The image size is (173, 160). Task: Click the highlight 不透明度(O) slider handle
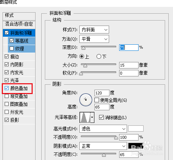(116, 137)
